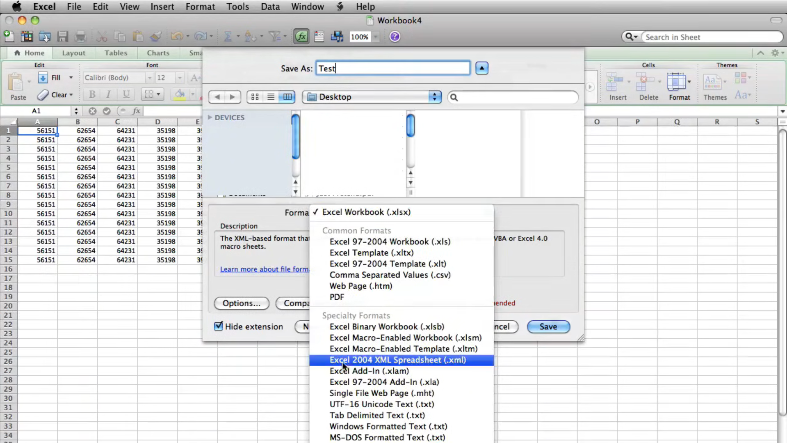Click the sidebar scrollbar thumb in dialog
This screenshot has width=787, height=443.
click(x=295, y=136)
